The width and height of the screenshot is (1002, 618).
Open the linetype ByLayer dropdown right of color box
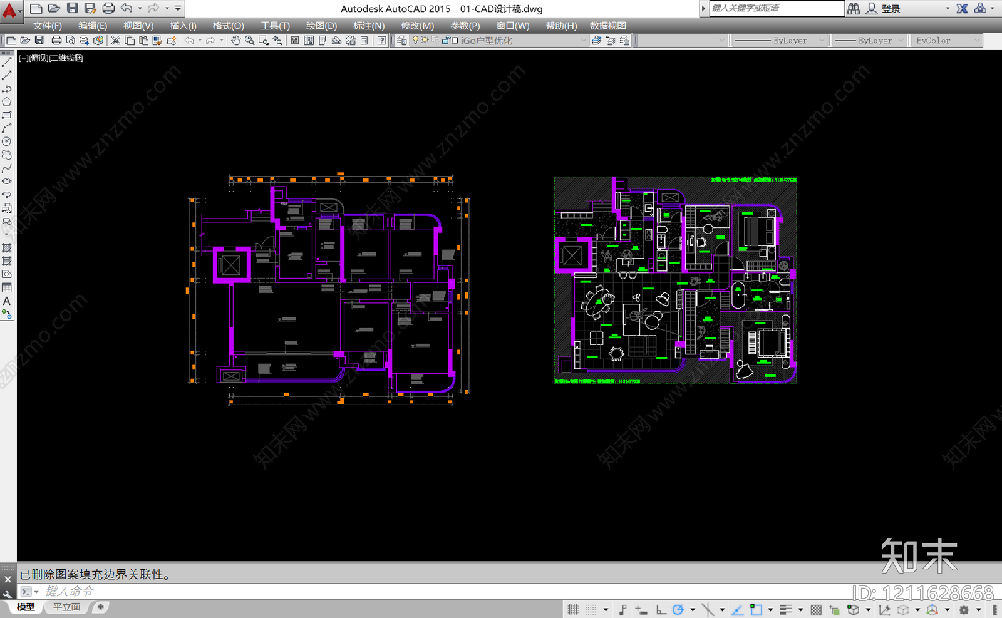(x=780, y=41)
